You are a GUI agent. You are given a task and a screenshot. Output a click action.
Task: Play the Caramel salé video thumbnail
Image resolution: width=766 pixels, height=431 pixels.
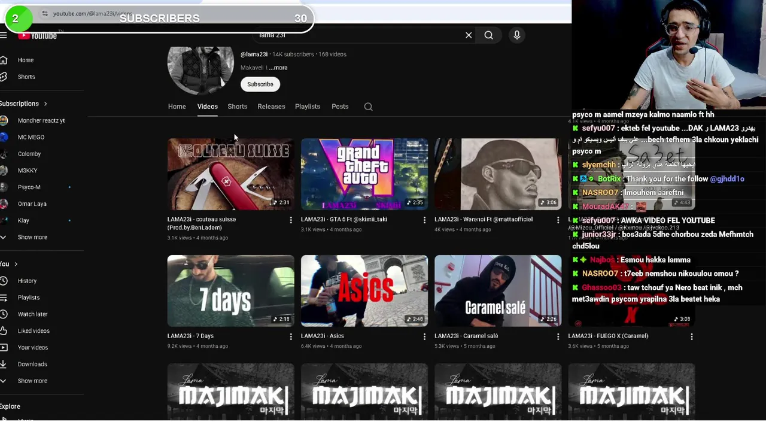pyautogui.click(x=498, y=291)
